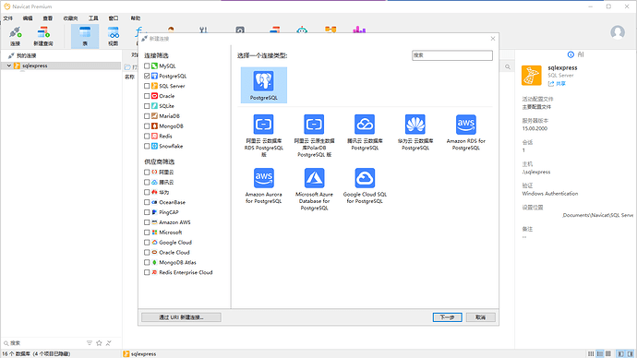Viewport: 637px width, 358px height.
Task: Open the File menu
Action: (x=7, y=18)
